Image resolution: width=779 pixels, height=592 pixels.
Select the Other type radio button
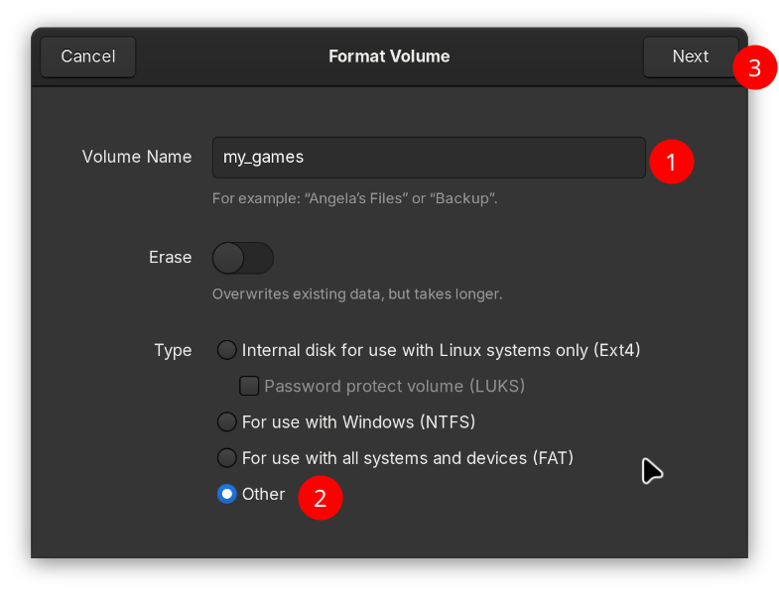[227, 494]
